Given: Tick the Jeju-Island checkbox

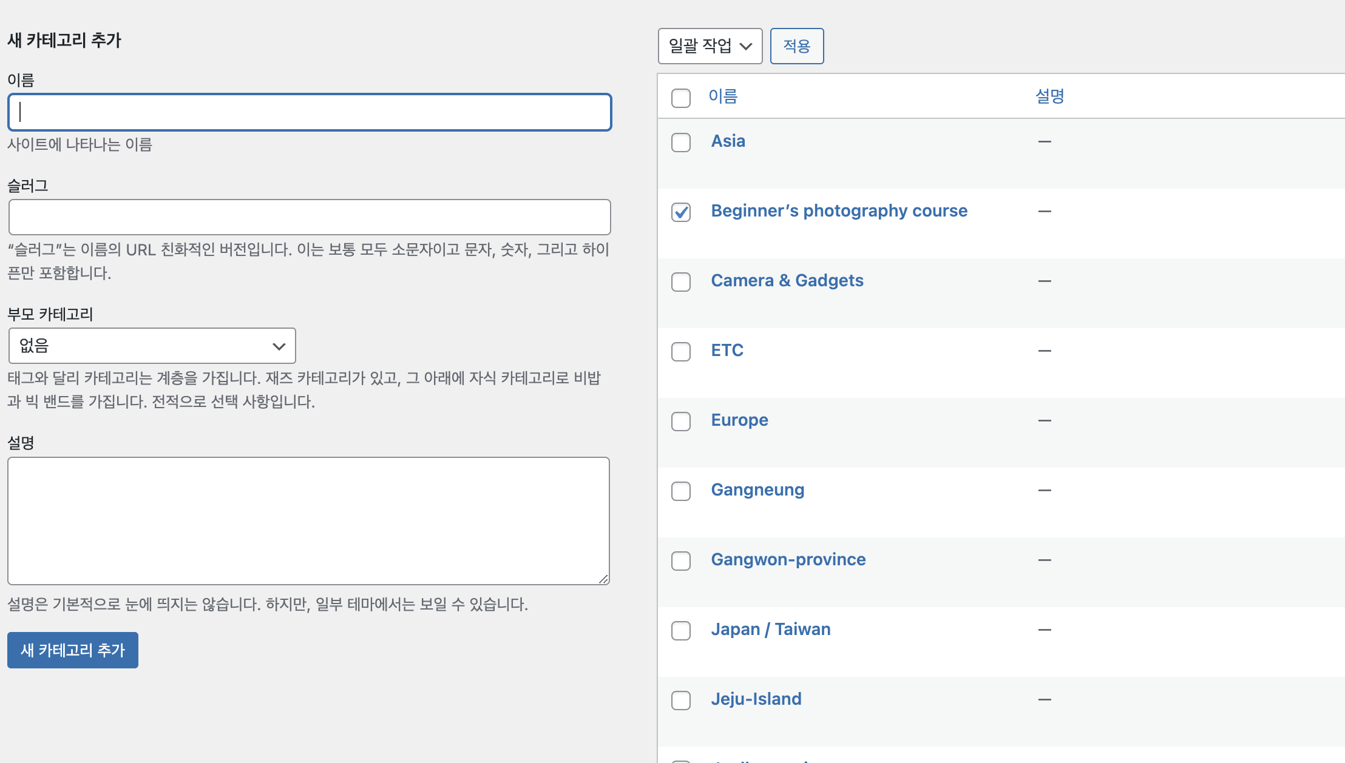Looking at the screenshot, I should point(681,701).
